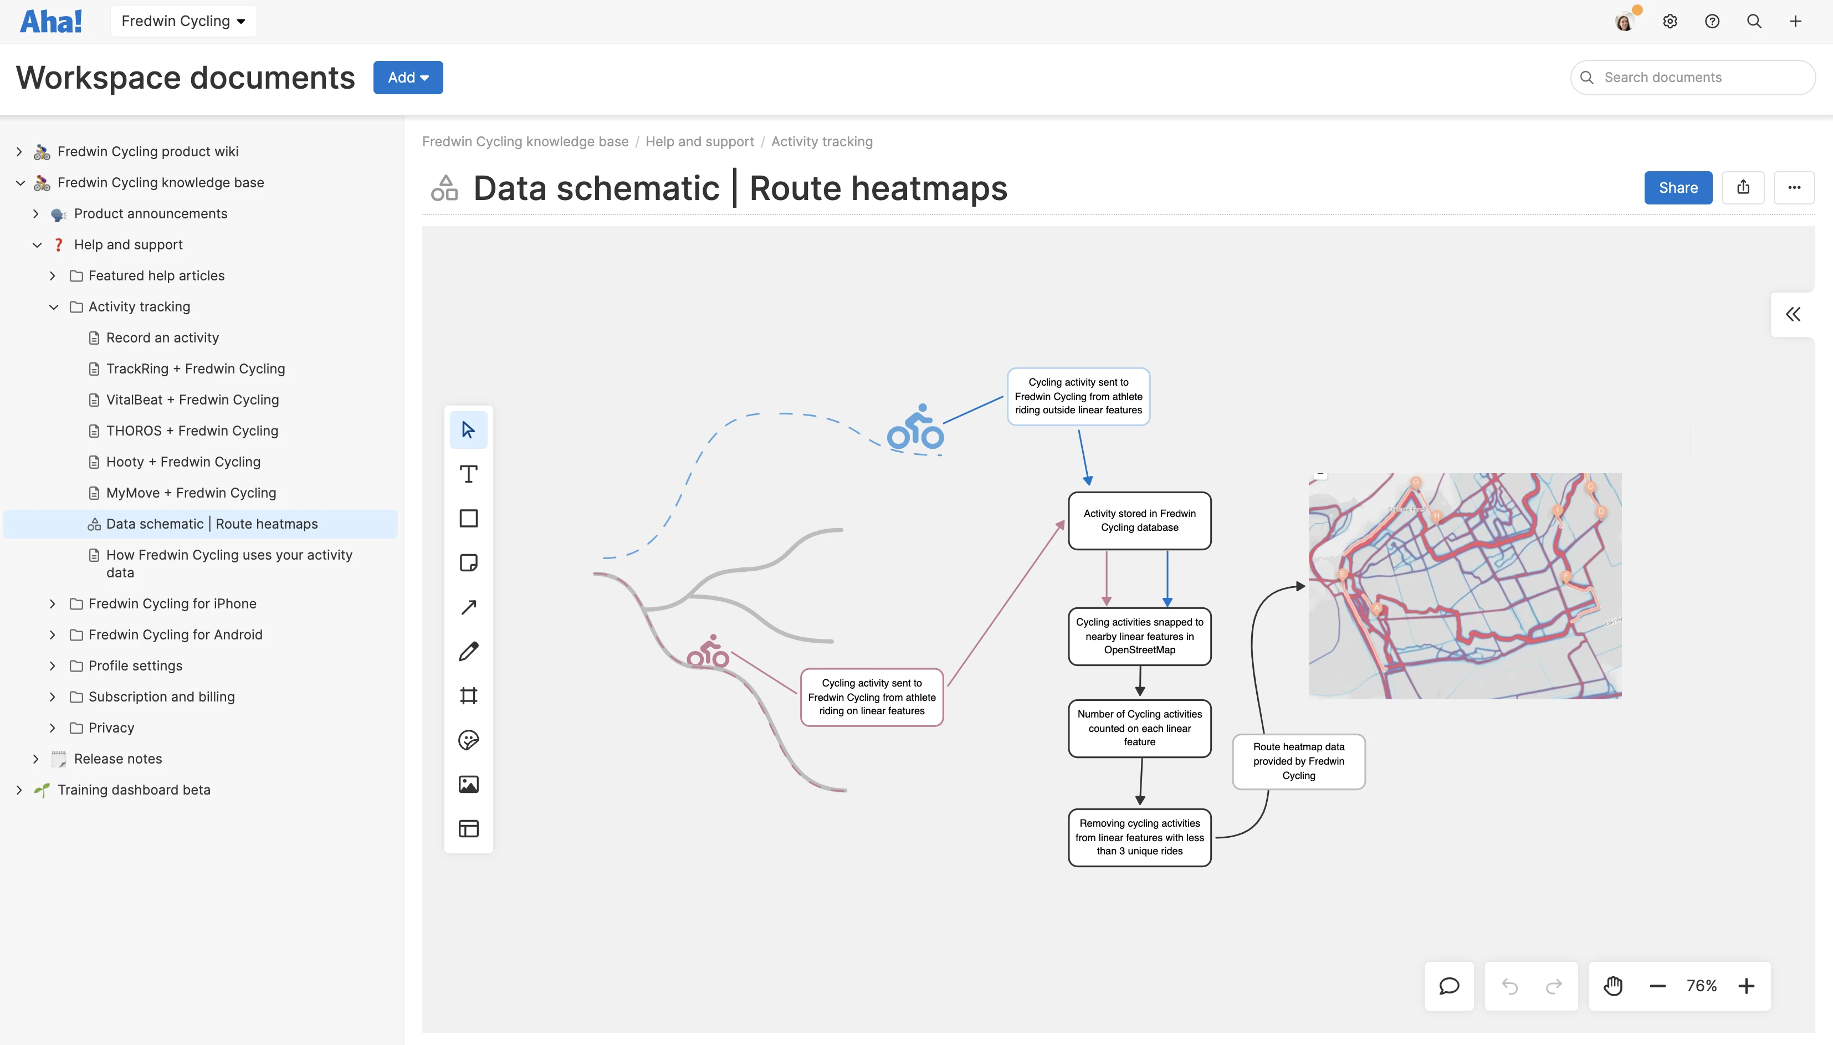Viewport: 1833px width, 1045px height.
Task: Pick the Arrow connector tool
Action: [468, 607]
